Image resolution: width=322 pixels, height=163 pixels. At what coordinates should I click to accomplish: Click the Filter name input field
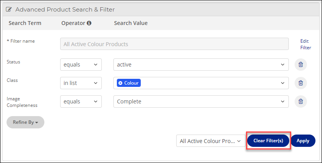(x=174, y=44)
